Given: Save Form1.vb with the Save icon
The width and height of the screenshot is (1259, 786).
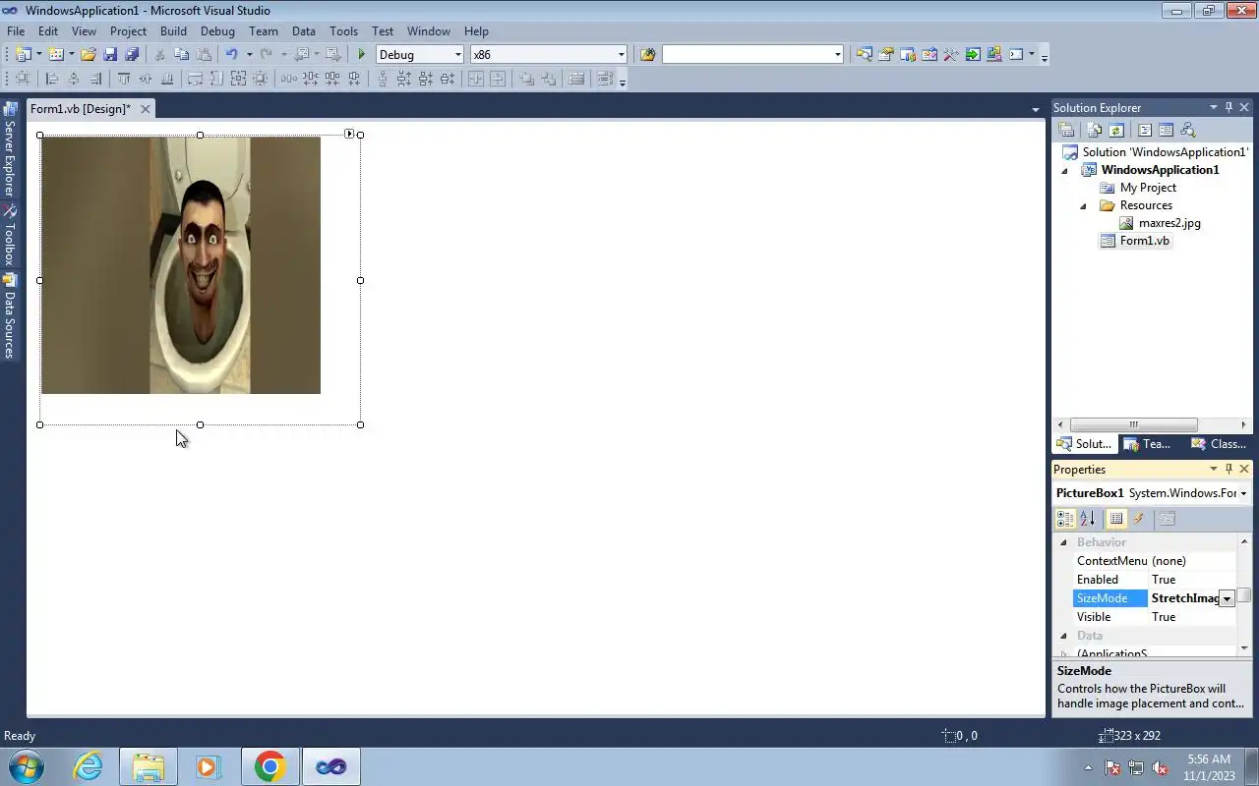Looking at the screenshot, I should 110,54.
